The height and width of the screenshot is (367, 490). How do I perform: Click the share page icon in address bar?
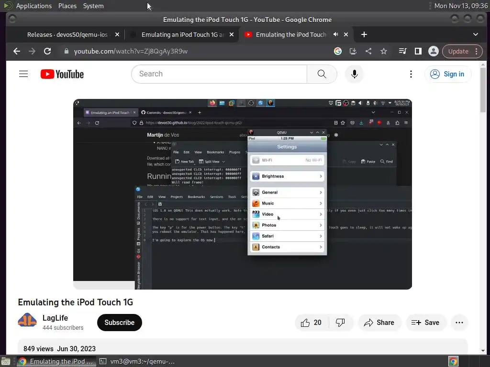pos(368,51)
